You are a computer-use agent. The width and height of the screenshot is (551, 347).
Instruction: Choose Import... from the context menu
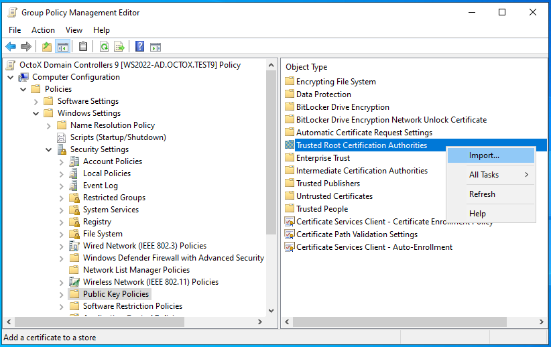click(491, 155)
